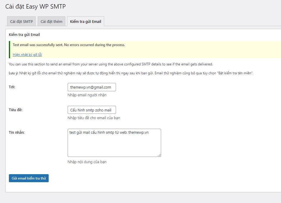This screenshot has height=203, width=281.
Task: Open the "Cài đặt thêm" tab
Action: pos(51,21)
